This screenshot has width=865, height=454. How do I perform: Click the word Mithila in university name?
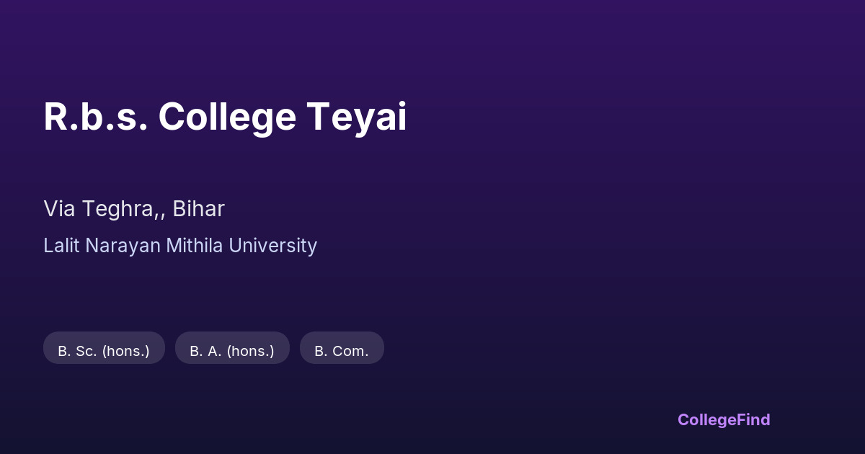[195, 246]
